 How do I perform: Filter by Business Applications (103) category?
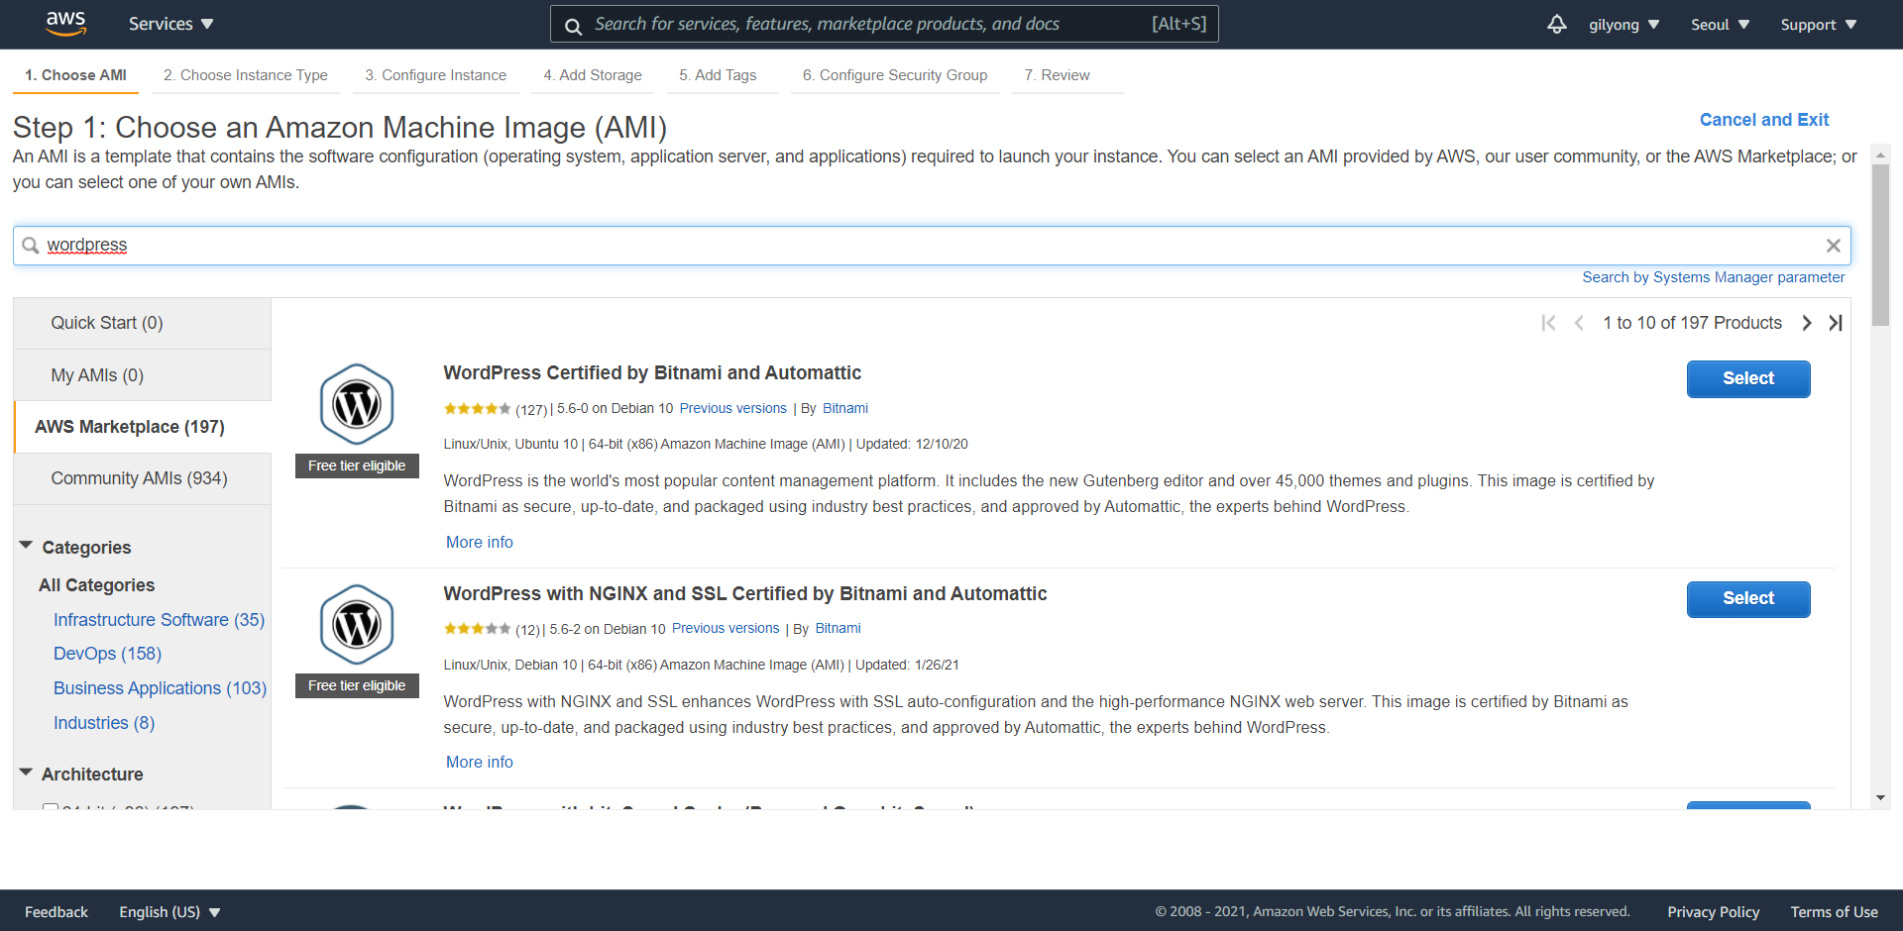coord(160,688)
